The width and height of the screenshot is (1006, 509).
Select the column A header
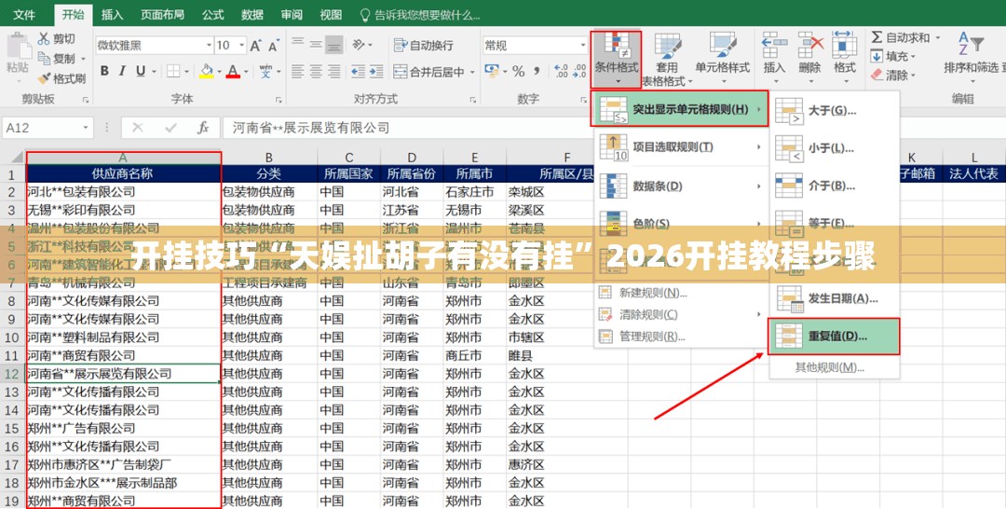pos(123,158)
